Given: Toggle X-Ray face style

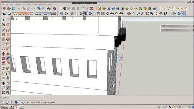Looking at the screenshot, I should [62, 14].
